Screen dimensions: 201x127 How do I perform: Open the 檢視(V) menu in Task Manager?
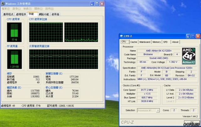tap(27, 9)
